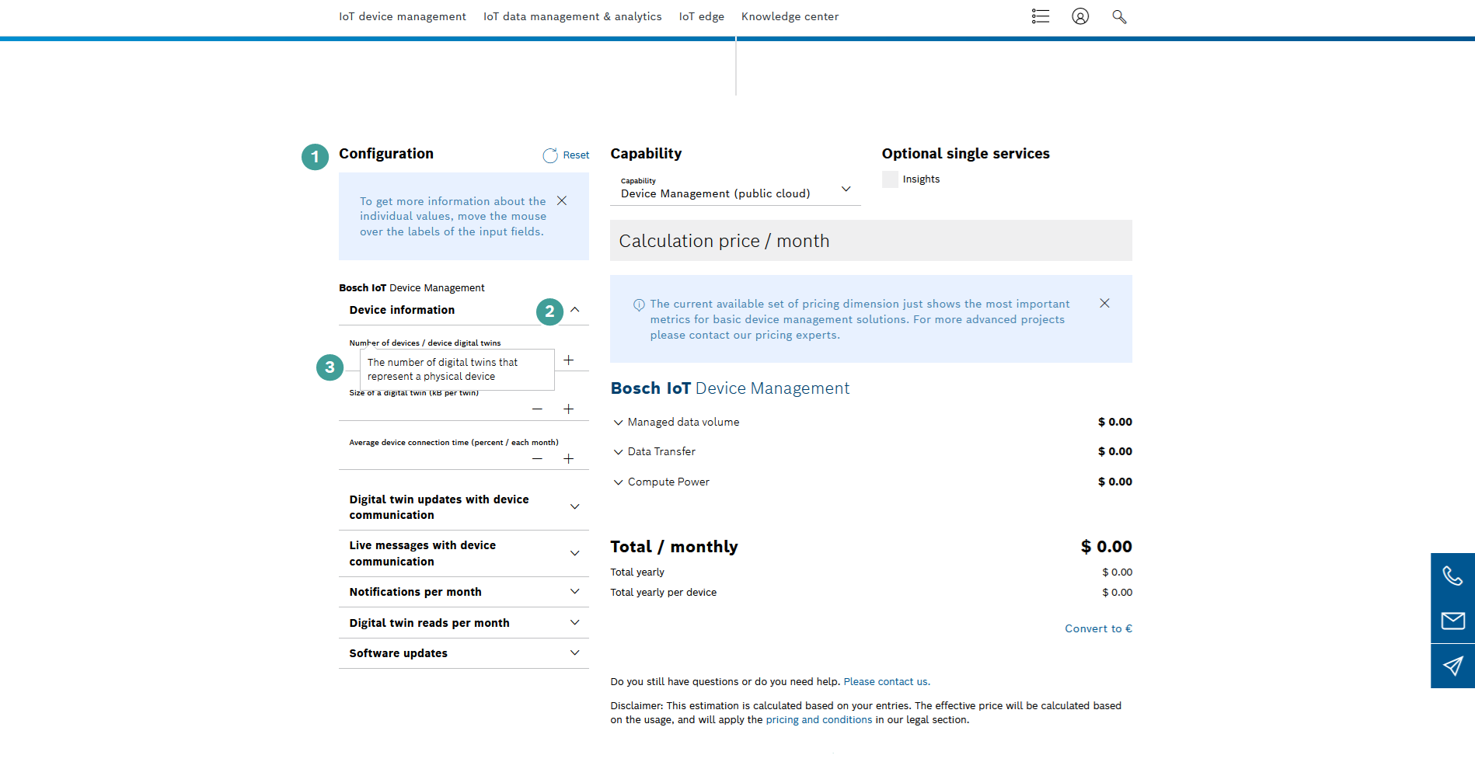The width and height of the screenshot is (1475, 769).
Task: Click the Bosch IoT Device Management heading
Action: (730, 388)
